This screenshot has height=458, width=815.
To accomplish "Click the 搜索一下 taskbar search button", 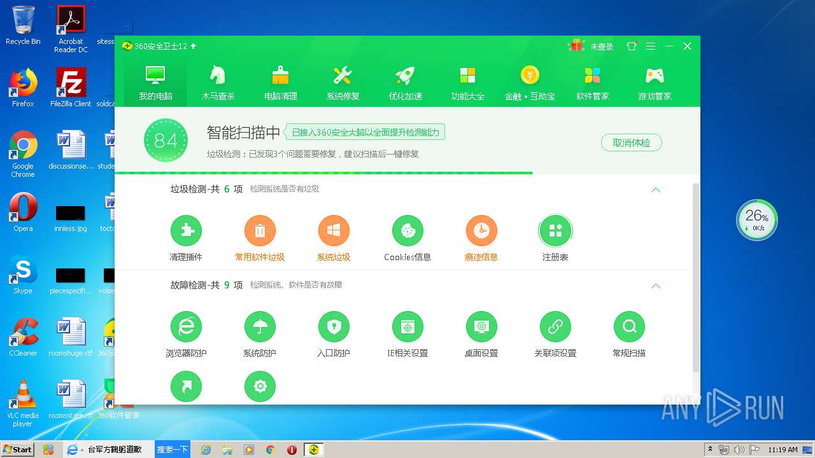I will 172,449.
